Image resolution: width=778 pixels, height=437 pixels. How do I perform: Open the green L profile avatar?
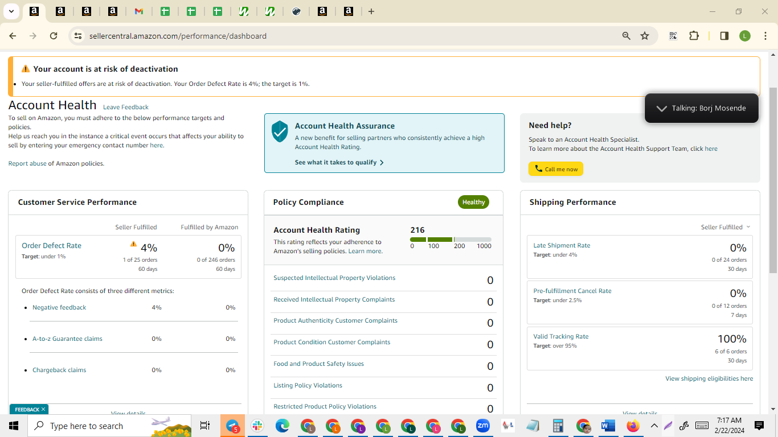click(x=745, y=36)
